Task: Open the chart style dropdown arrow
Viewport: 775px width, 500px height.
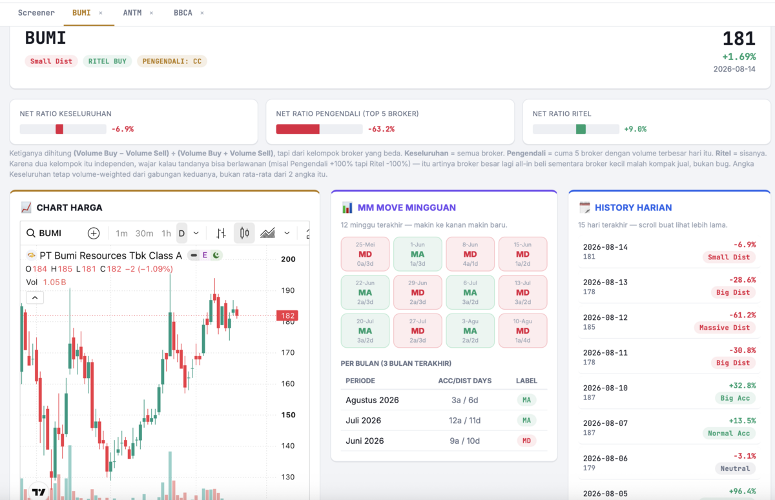Action: [x=287, y=234]
